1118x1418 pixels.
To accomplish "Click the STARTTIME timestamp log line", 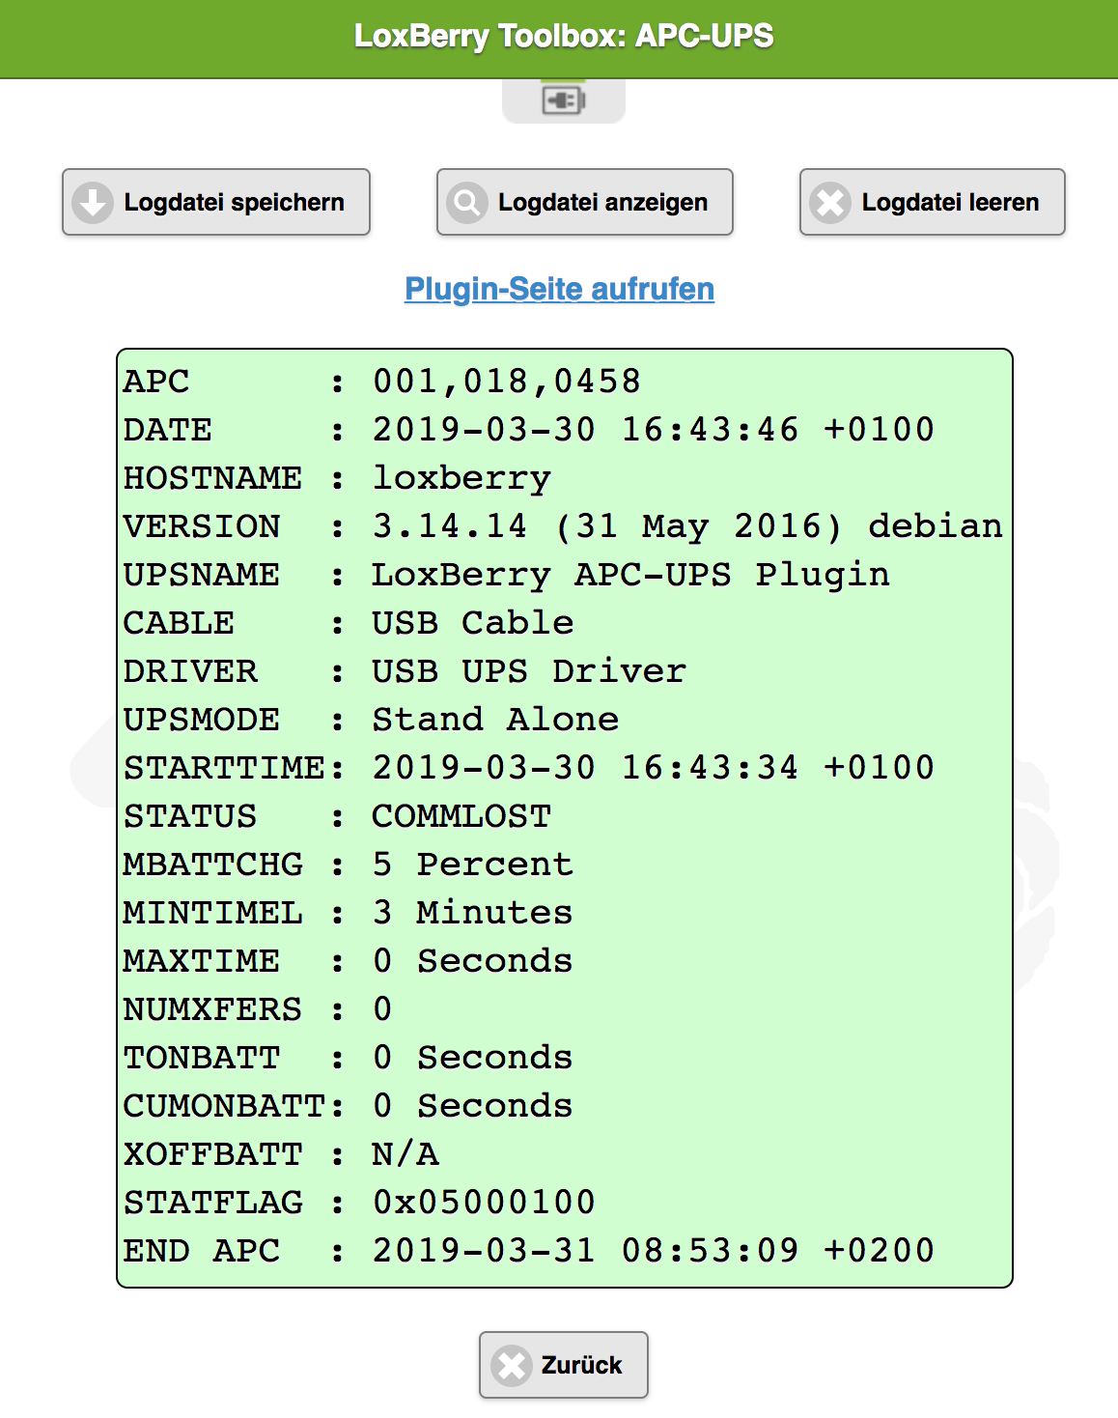I will coord(528,768).
